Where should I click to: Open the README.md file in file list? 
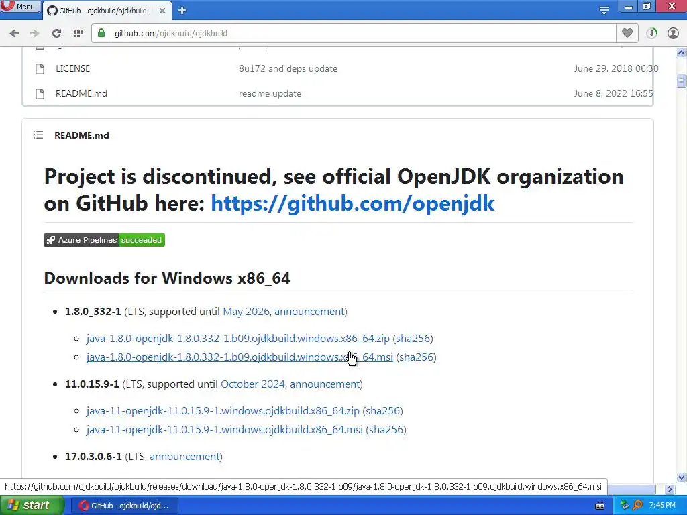coord(81,94)
